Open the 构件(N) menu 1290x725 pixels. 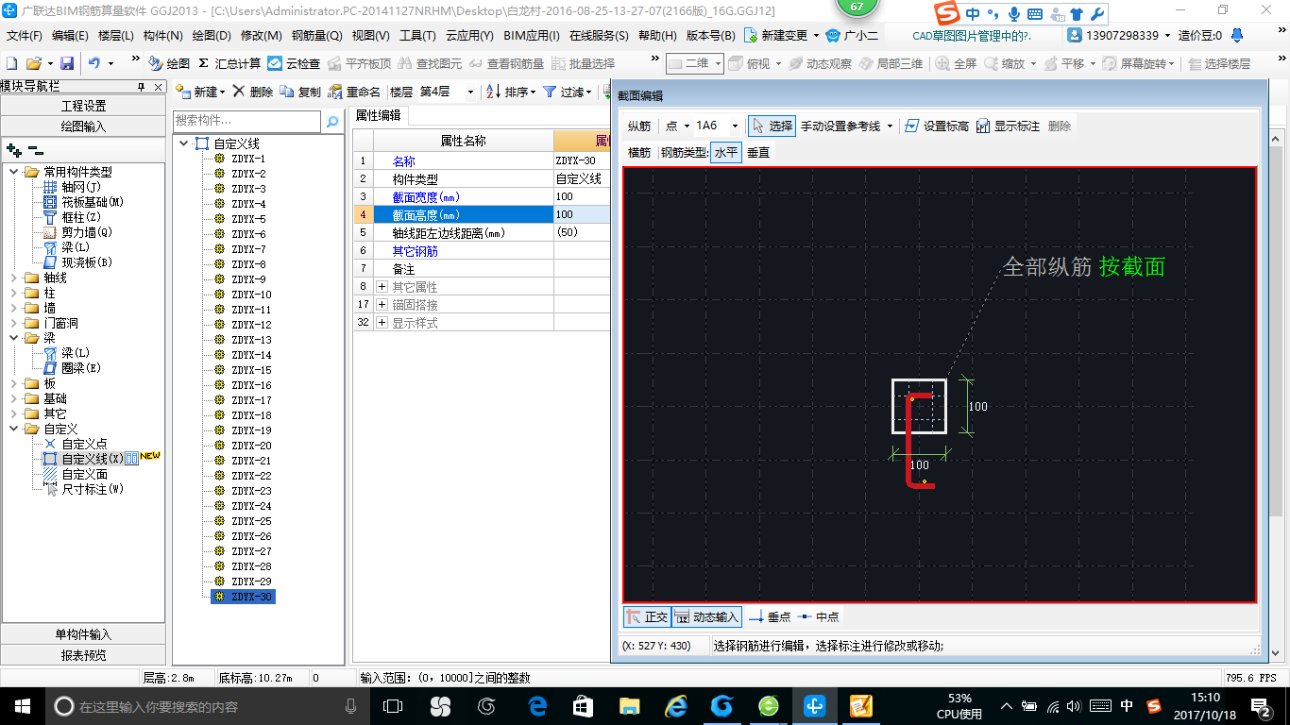pyautogui.click(x=162, y=36)
